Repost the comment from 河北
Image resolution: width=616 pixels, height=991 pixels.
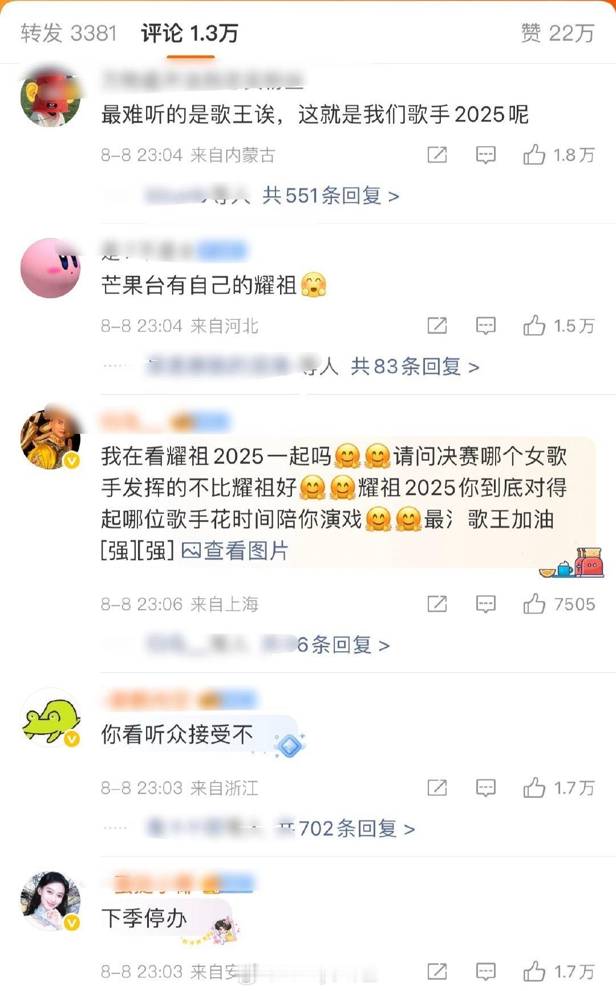click(x=437, y=326)
